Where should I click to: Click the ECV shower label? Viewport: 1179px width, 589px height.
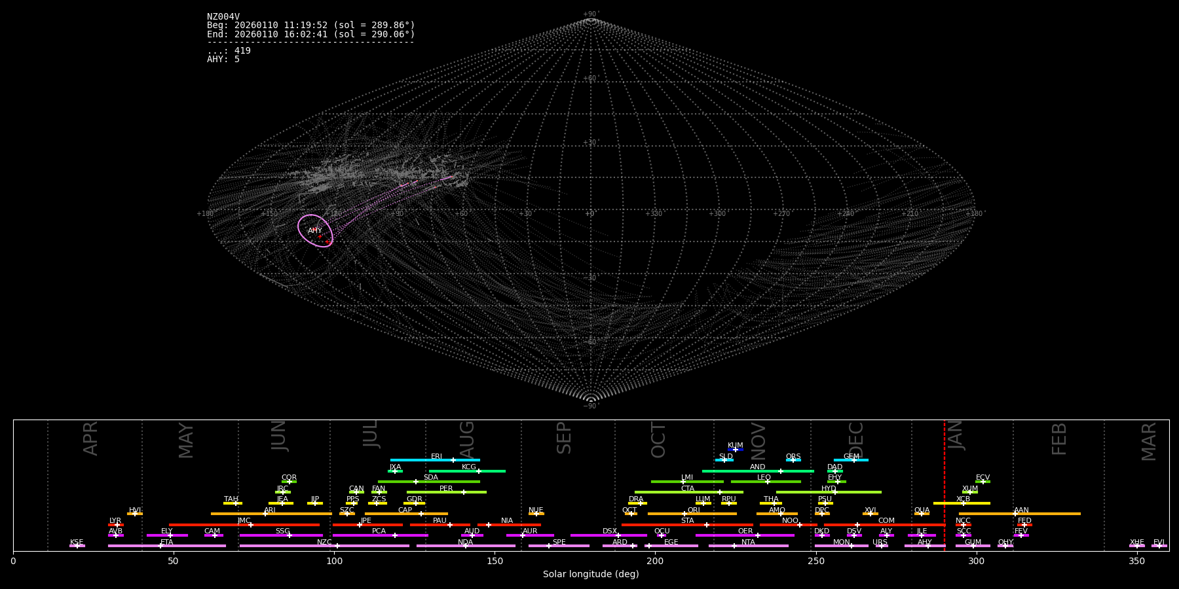[983, 478]
